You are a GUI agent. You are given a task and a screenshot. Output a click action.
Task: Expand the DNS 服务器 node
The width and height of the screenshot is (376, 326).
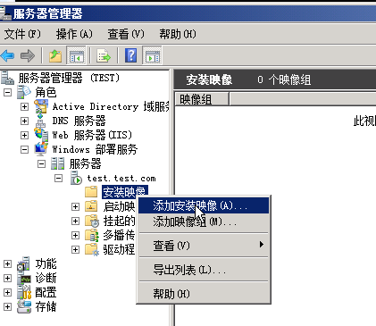pos(24,121)
